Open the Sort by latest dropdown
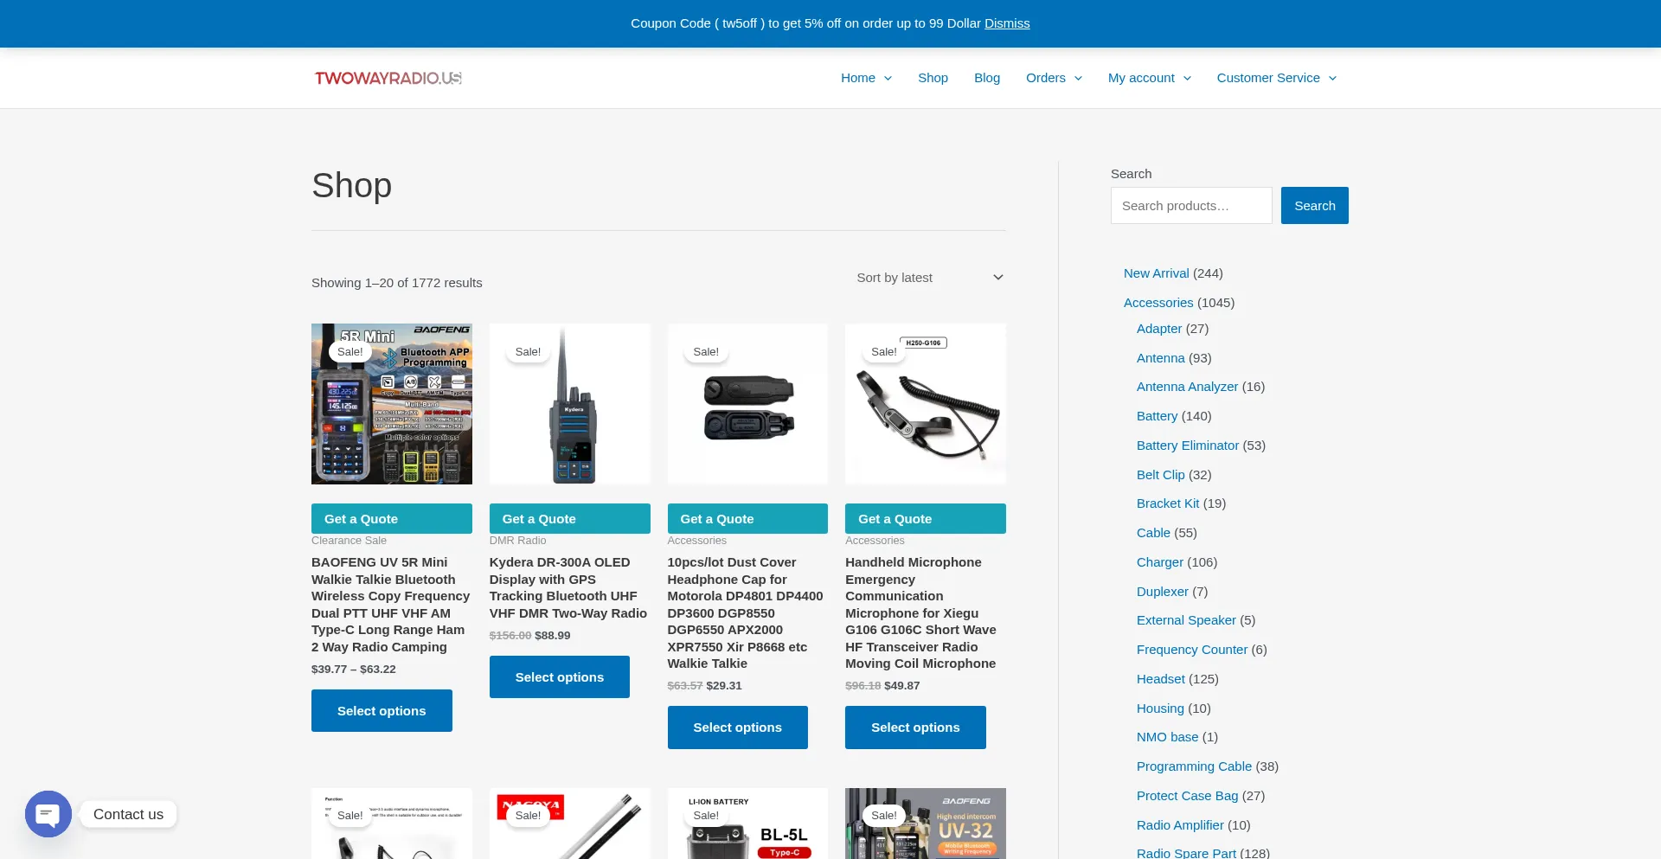 click(x=929, y=278)
